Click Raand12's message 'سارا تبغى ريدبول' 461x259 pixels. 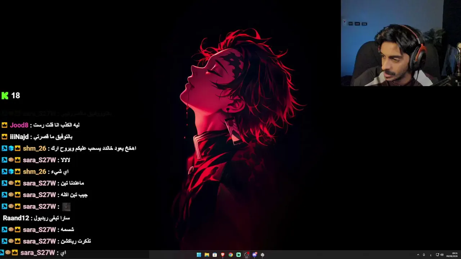point(52,218)
